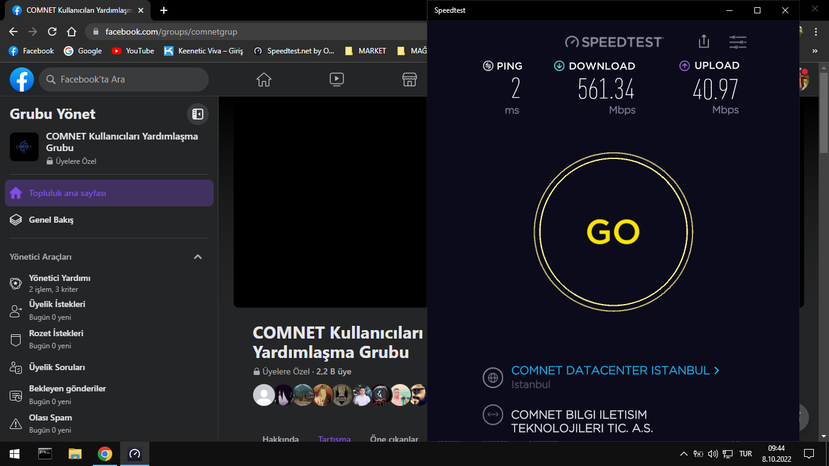Click Chrome's home button
Viewport: 829px width, 466px height.
(72, 32)
